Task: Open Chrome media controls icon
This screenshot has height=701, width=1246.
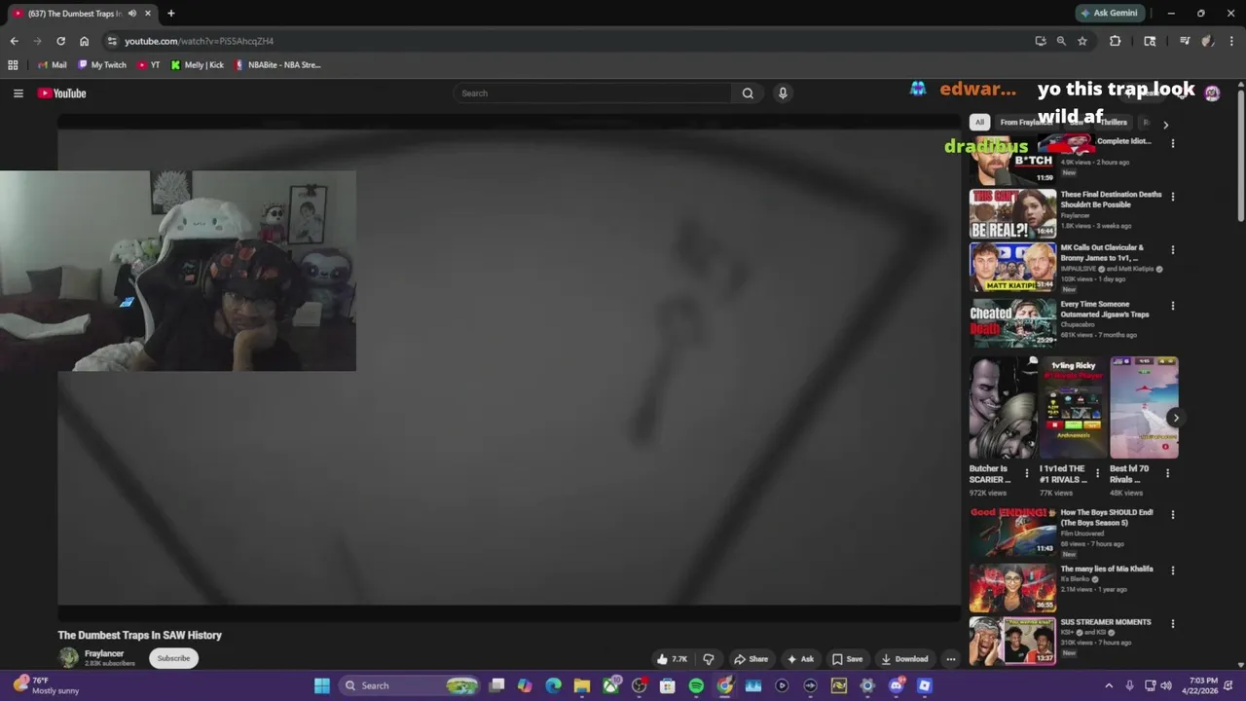Action: [1185, 41]
